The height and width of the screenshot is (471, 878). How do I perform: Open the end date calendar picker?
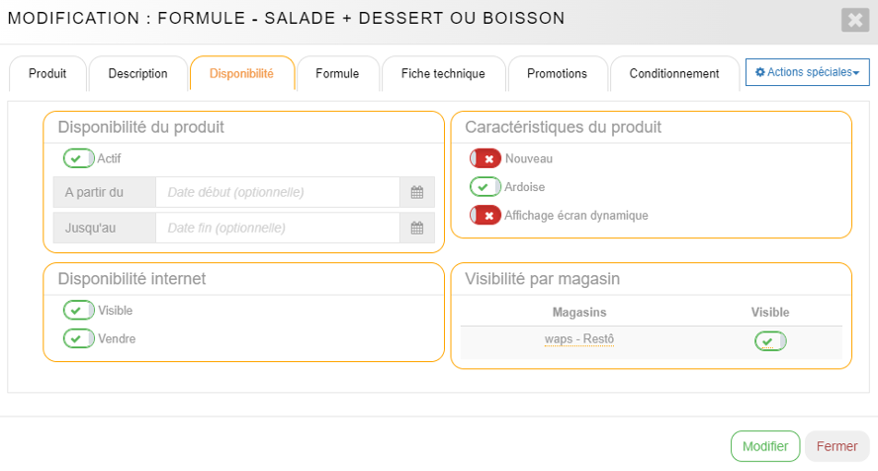(x=417, y=229)
